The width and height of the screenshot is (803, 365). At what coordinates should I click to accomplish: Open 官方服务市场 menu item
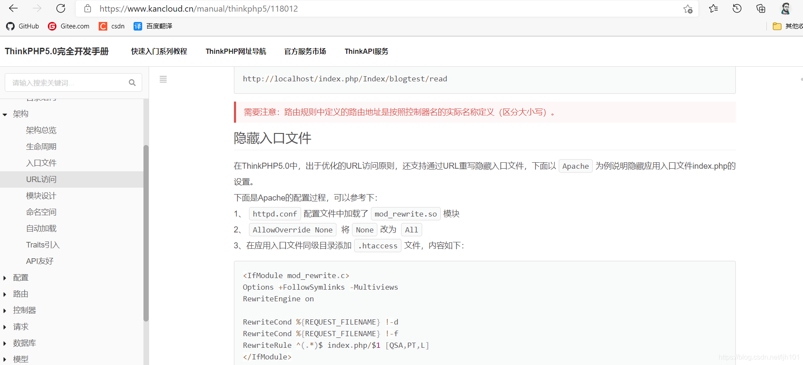pyautogui.click(x=305, y=51)
